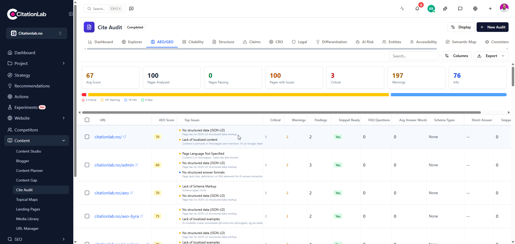Open the citationlab.no/ URL link
This screenshot has height=244, width=515.
tap(108, 137)
